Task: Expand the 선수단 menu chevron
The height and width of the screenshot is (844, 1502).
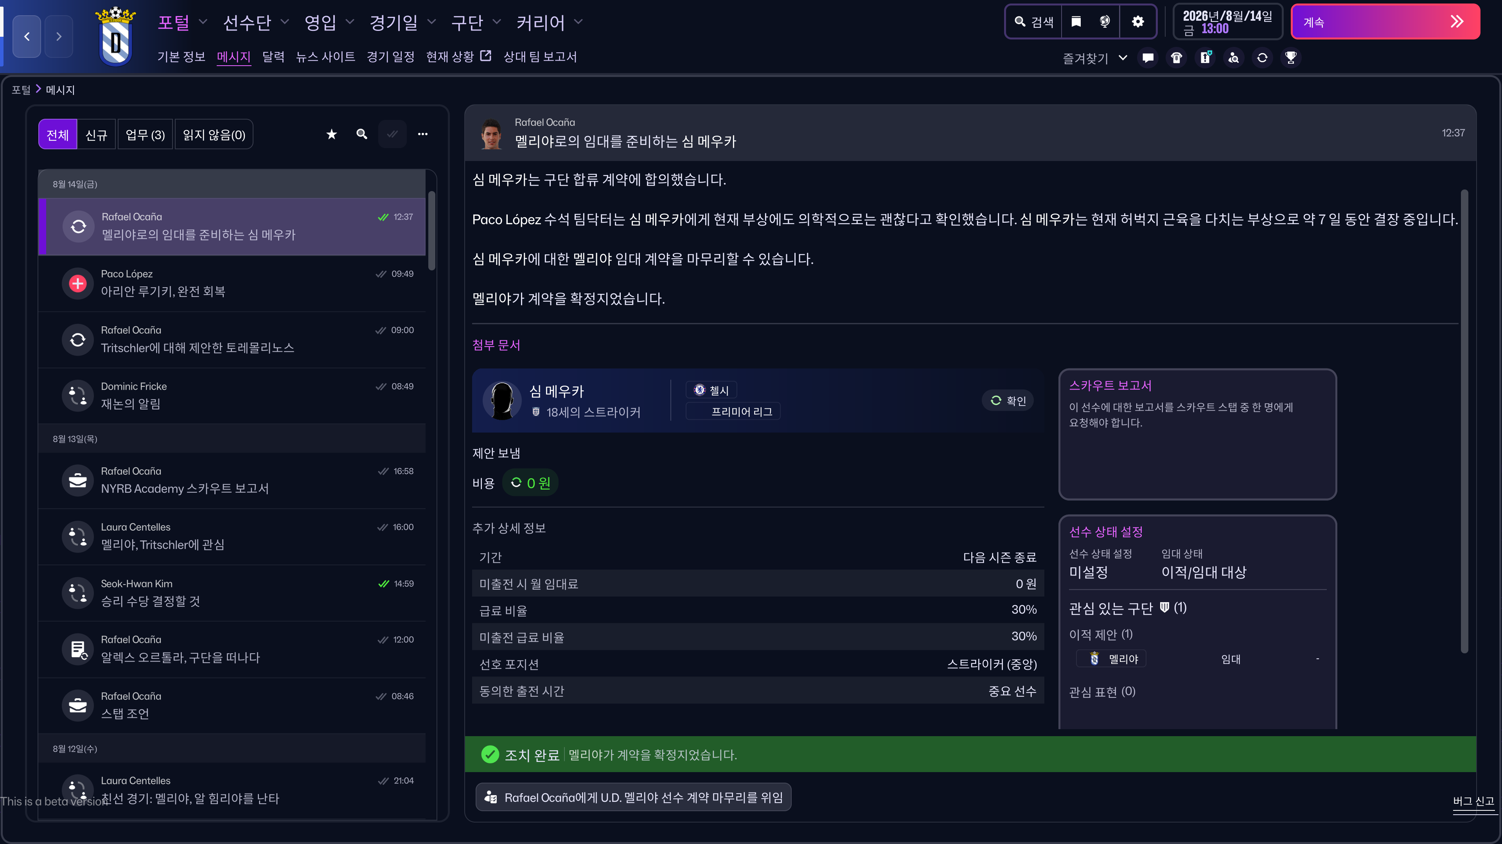Action: coord(284,22)
